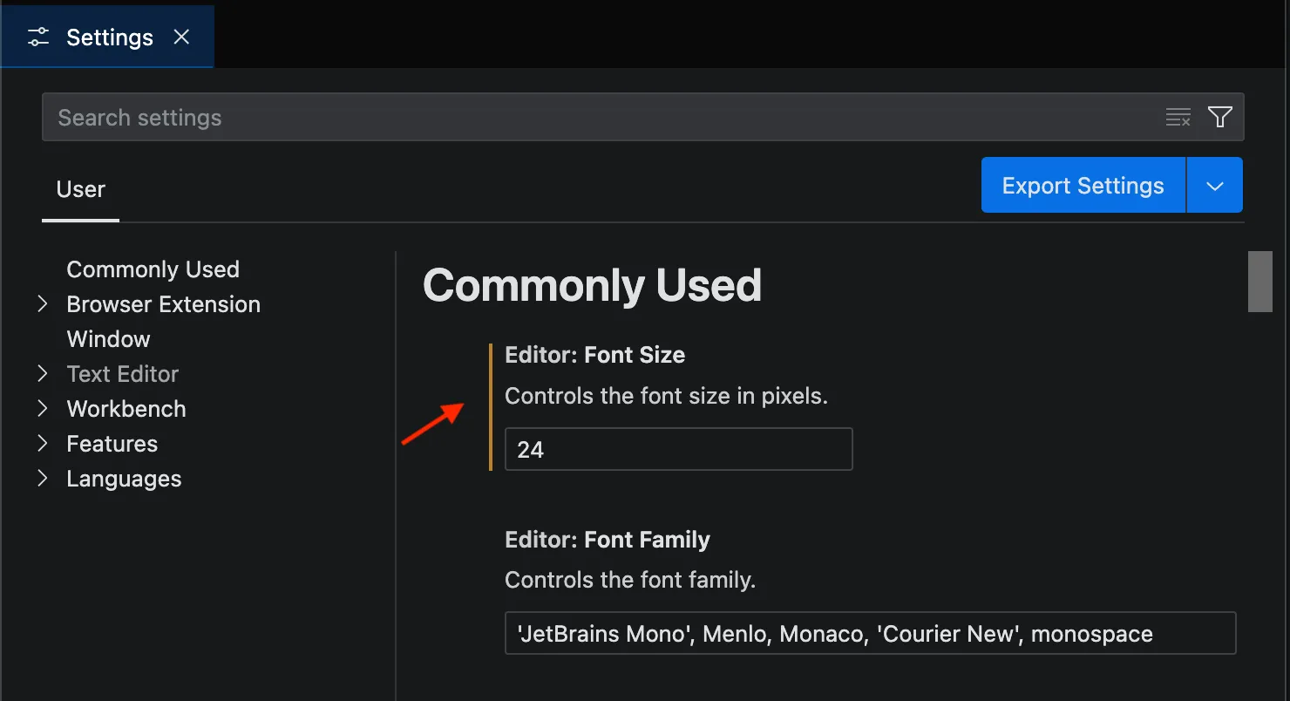Switch to the User tab
The image size is (1290, 701).
[x=80, y=189]
